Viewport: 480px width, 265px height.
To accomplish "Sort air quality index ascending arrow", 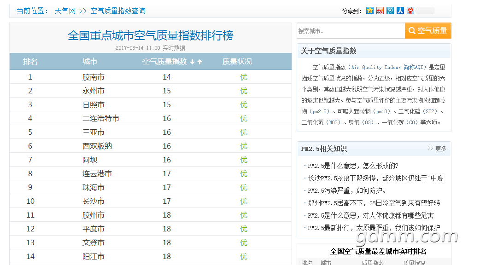I will pos(199,62).
